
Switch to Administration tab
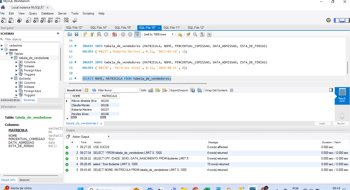pyautogui.click(x=10, y=100)
